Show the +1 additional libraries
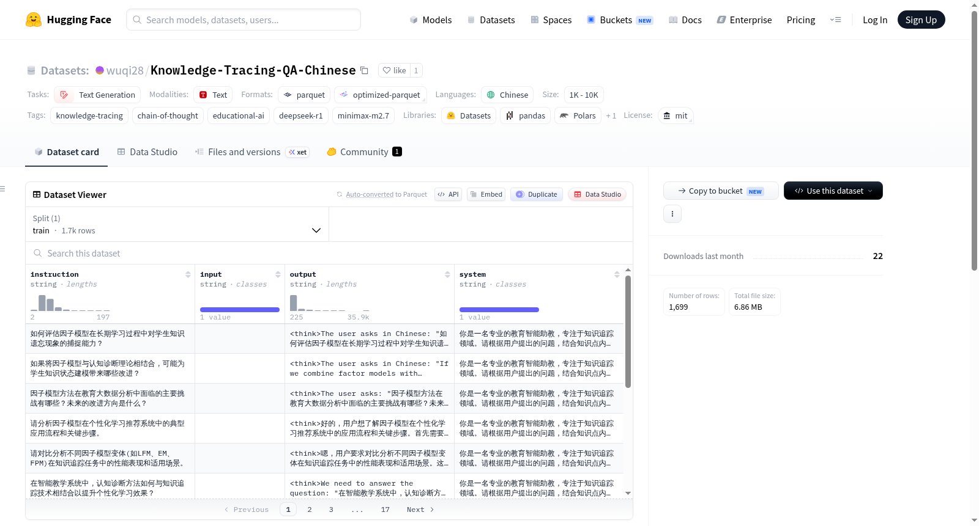Image resolution: width=979 pixels, height=526 pixels. [x=611, y=115]
